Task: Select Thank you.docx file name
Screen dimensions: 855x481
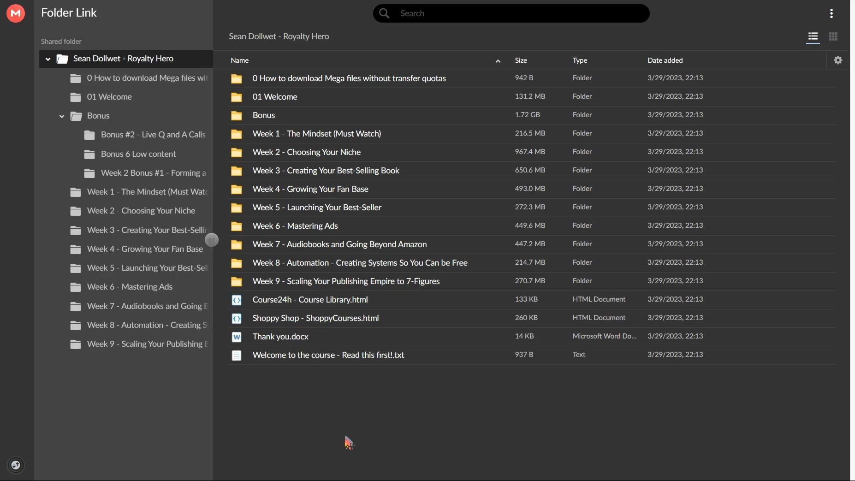Action: coord(280,337)
